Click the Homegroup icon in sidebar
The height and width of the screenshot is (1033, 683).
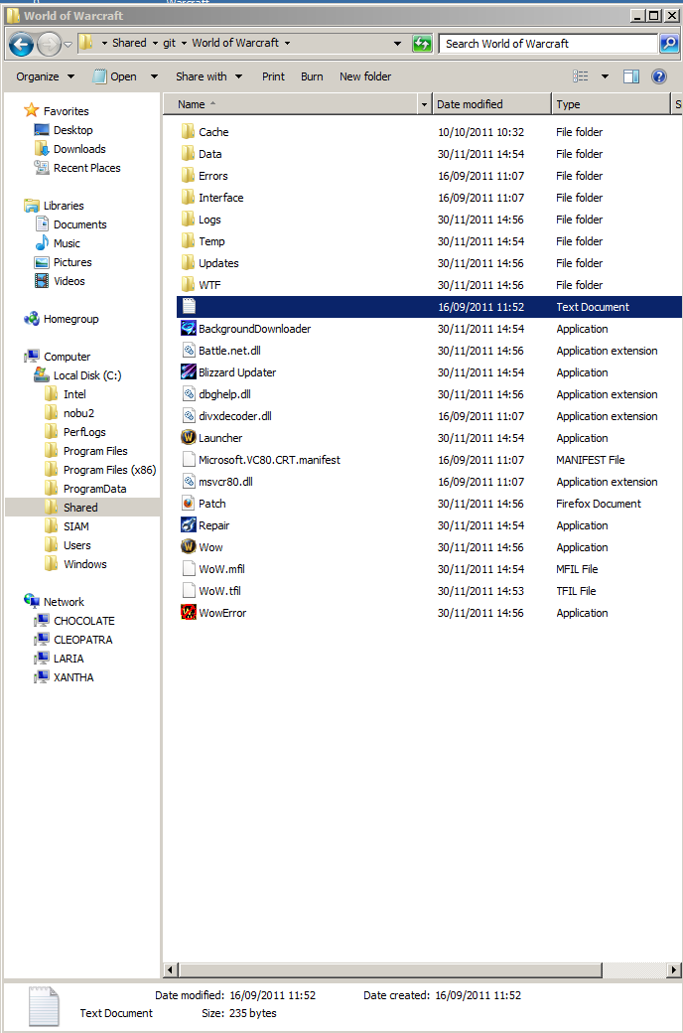(31, 318)
